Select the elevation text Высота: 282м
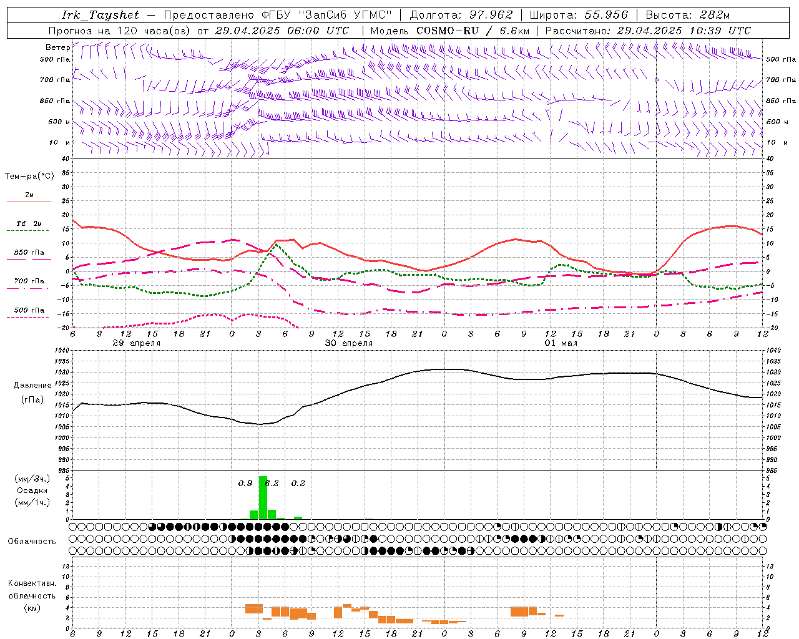This screenshot has width=799, height=639. (x=688, y=15)
